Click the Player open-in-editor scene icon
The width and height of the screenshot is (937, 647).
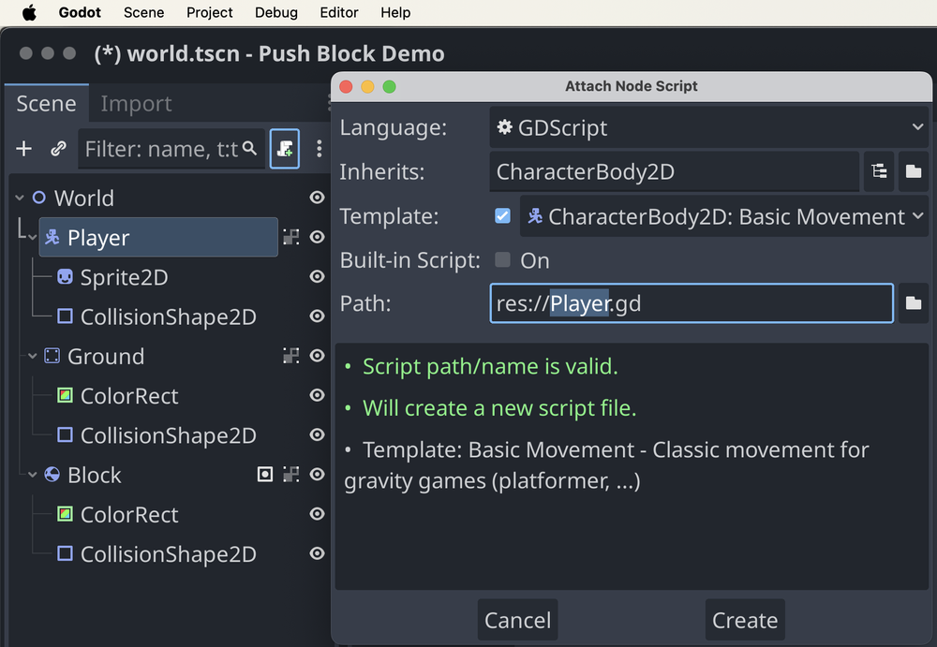click(x=291, y=237)
